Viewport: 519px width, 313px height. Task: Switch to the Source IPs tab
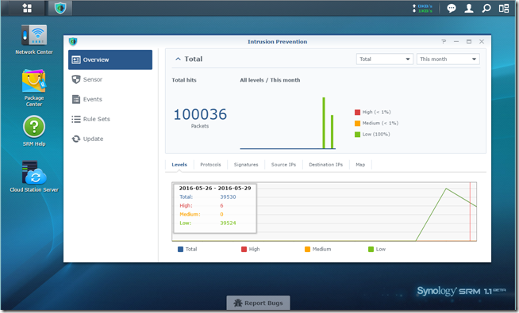[283, 165]
